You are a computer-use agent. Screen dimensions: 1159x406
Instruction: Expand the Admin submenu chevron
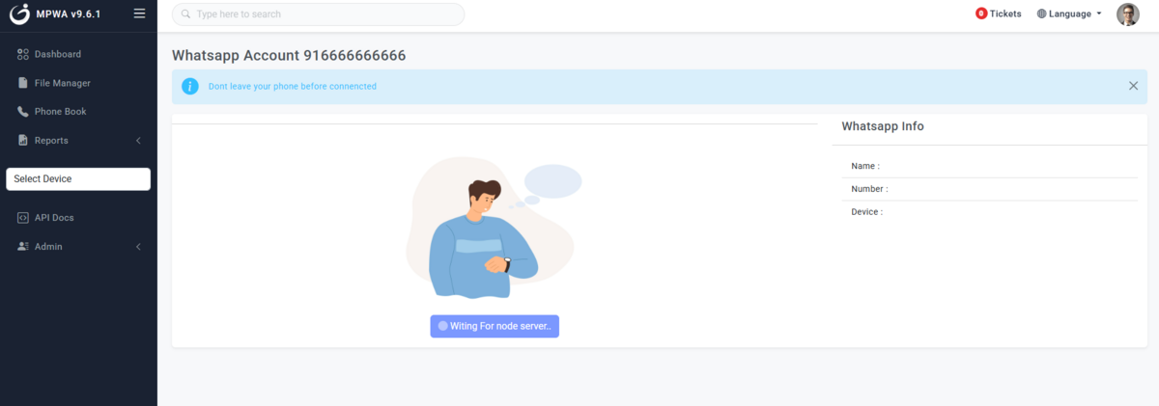138,247
